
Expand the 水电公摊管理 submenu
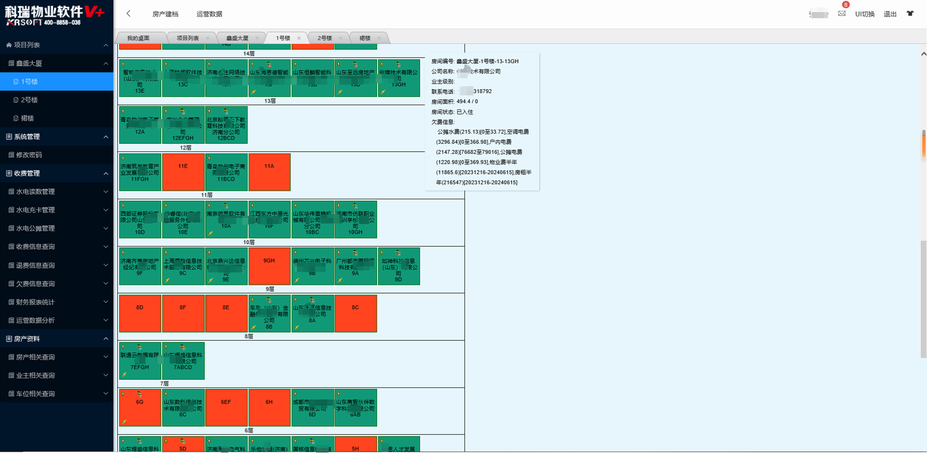tap(106, 229)
